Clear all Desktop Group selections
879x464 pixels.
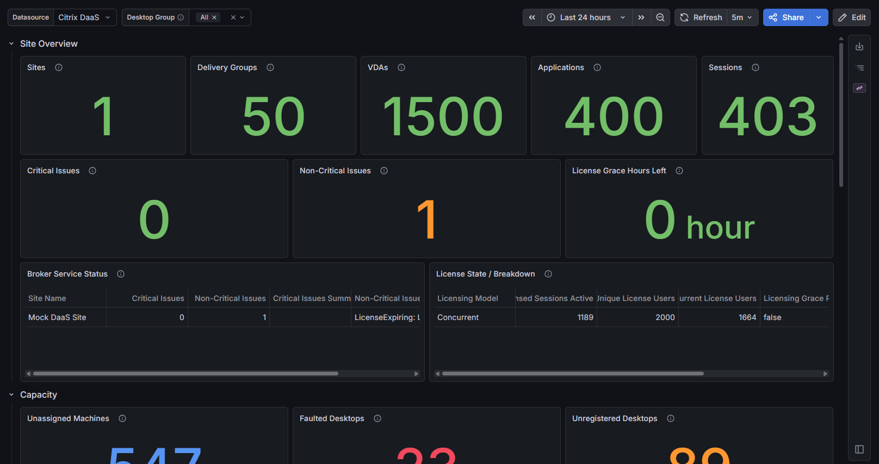(x=233, y=17)
